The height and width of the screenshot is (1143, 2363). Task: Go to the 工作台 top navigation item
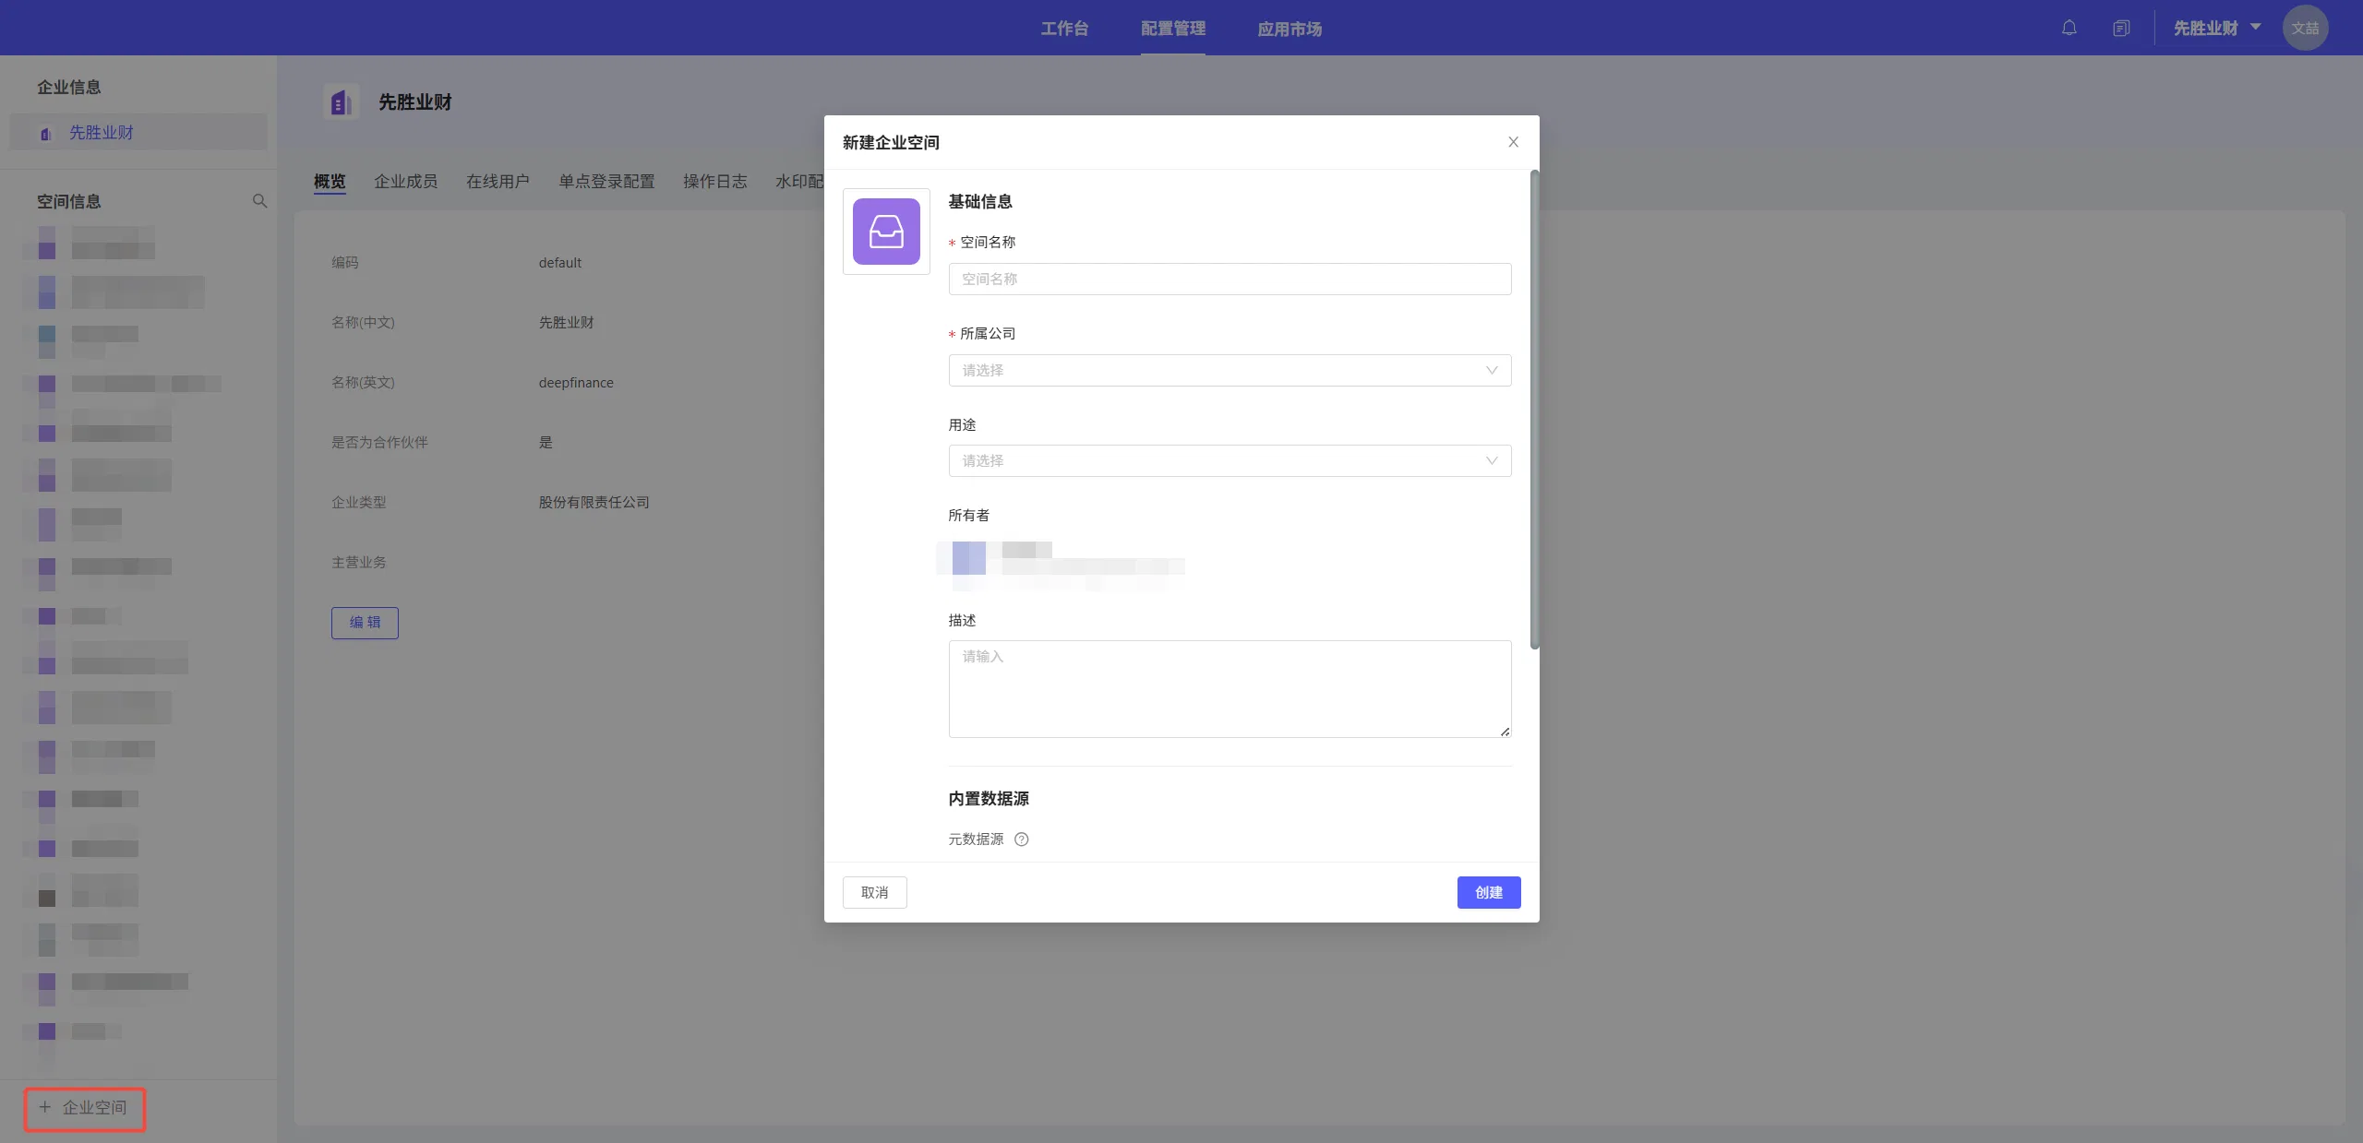point(1064,29)
